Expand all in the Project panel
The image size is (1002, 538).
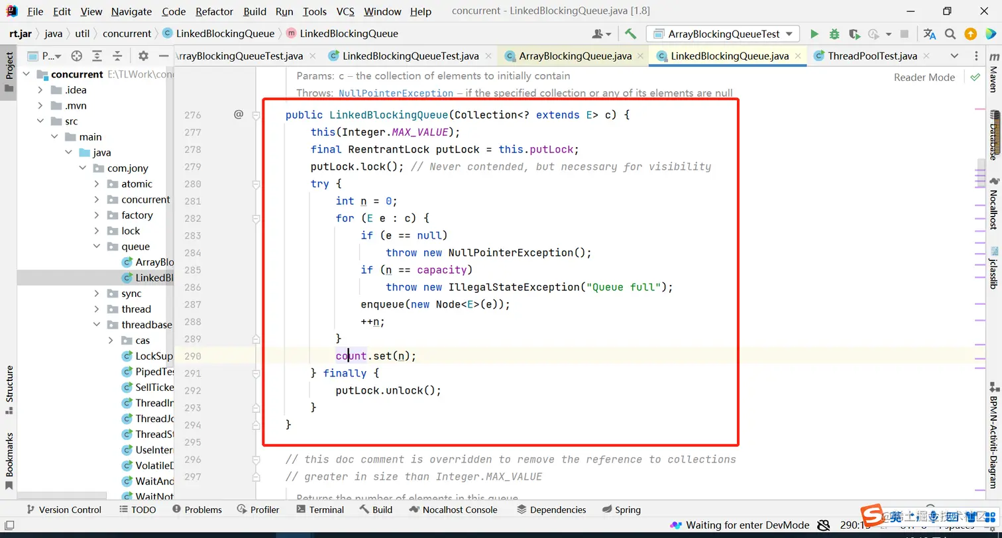click(97, 56)
